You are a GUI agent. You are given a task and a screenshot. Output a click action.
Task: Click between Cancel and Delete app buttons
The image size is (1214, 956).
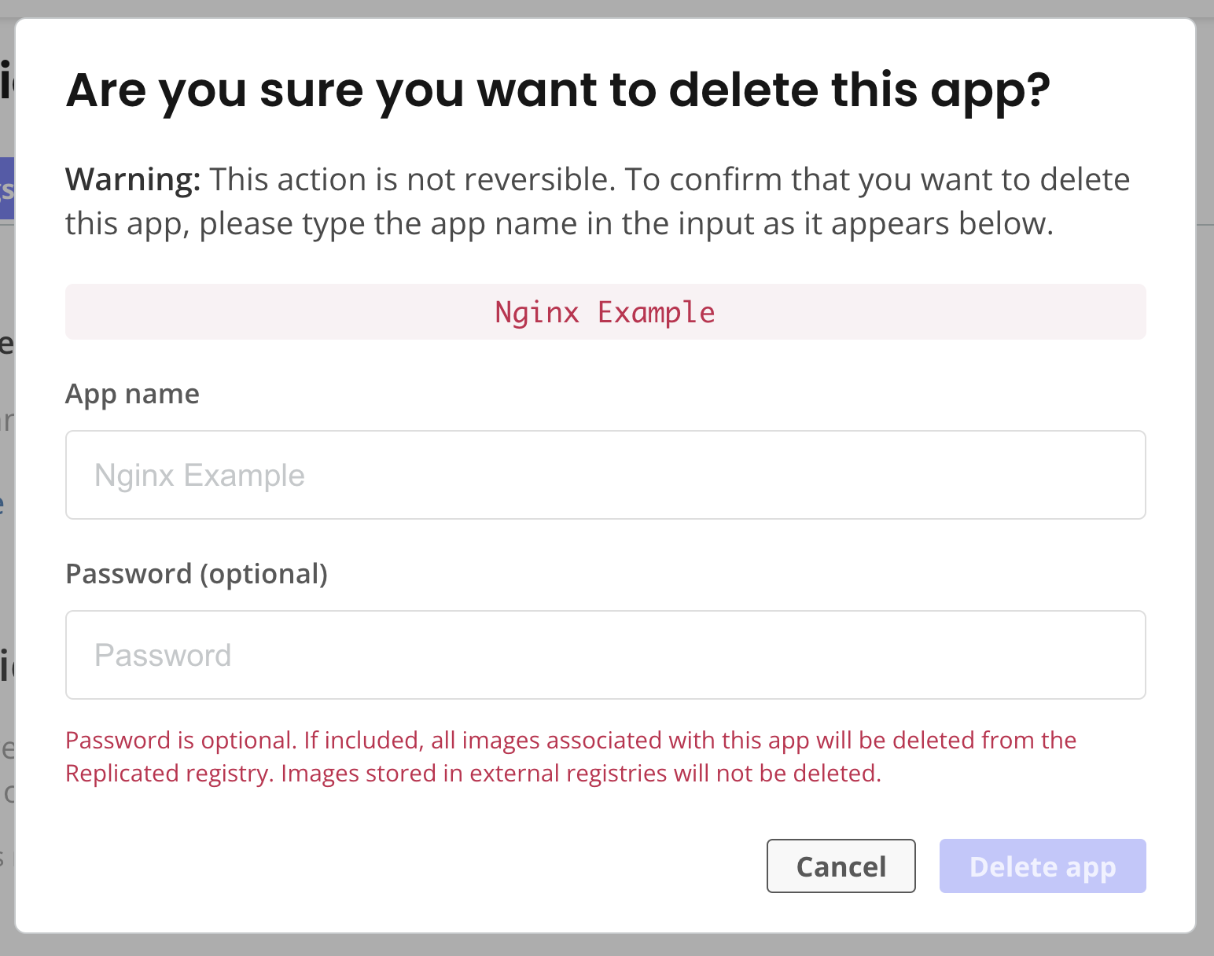pos(928,866)
